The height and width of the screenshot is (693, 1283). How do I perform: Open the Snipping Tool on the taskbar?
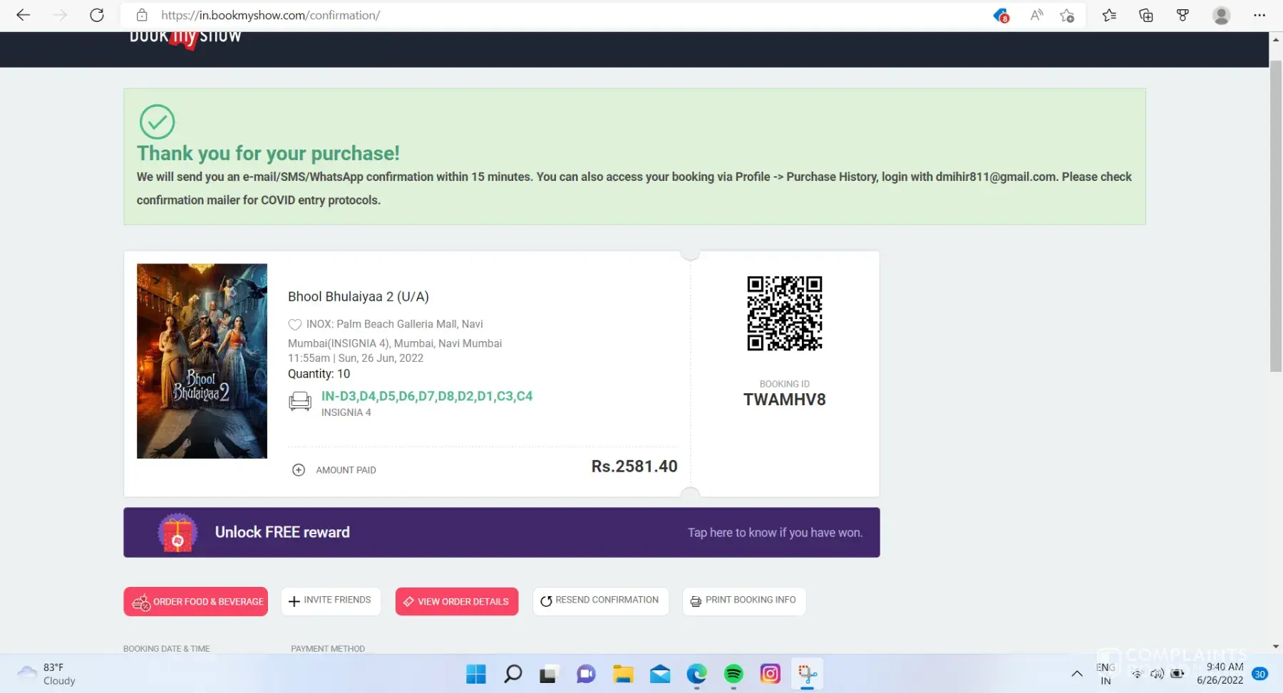pos(808,674)
